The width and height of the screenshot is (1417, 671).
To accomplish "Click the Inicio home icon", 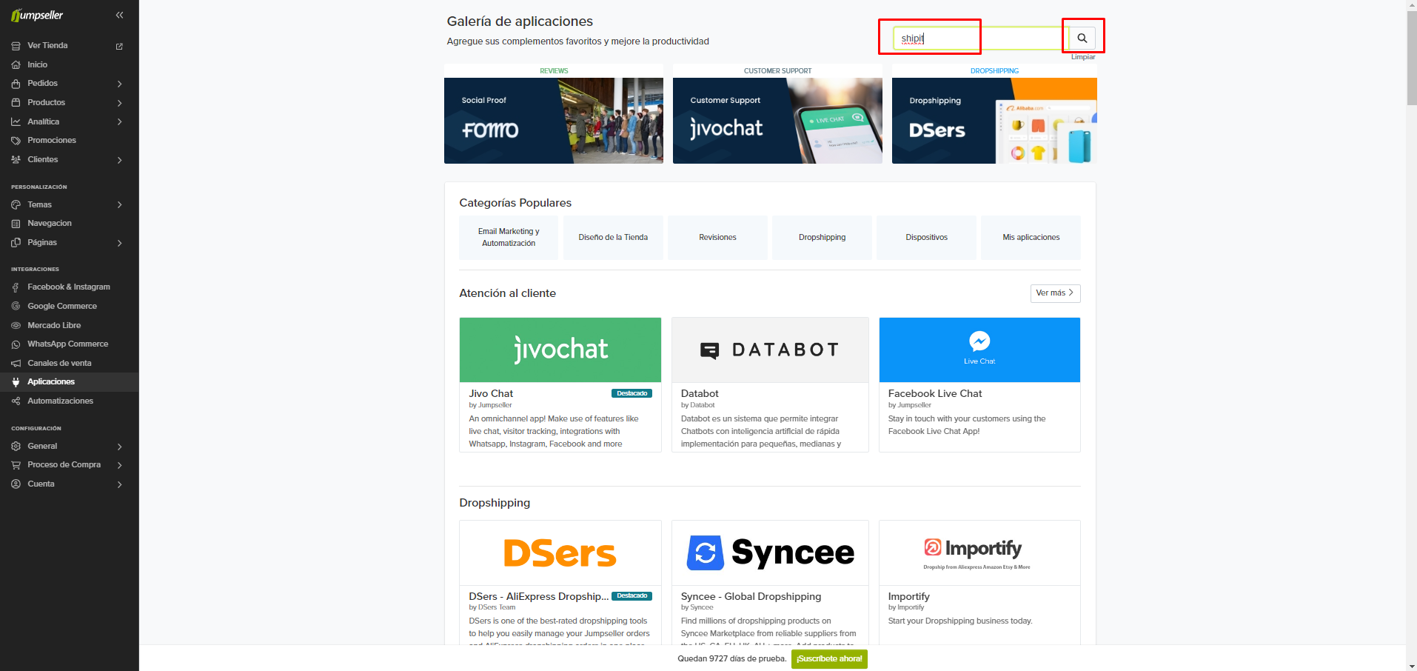I will pyautogui.click(x=16, y=64).
